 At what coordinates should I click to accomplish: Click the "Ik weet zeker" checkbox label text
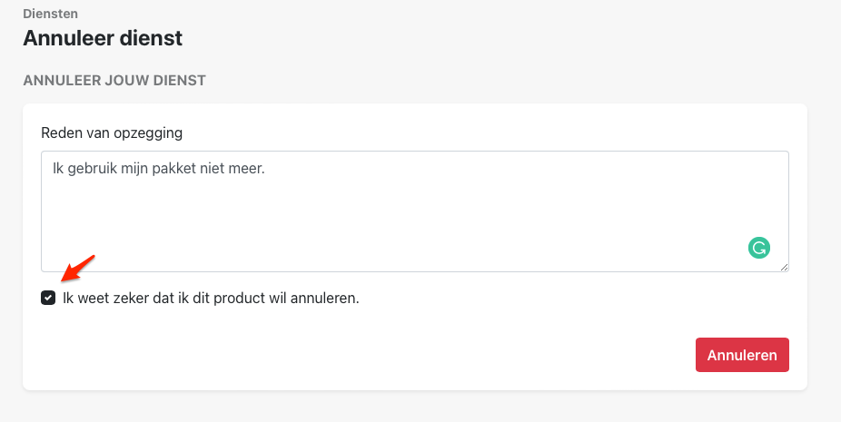tap(211, 298)
